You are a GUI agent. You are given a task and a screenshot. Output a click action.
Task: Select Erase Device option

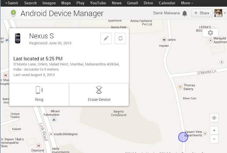pyautogui.click(x=99, y=94)
